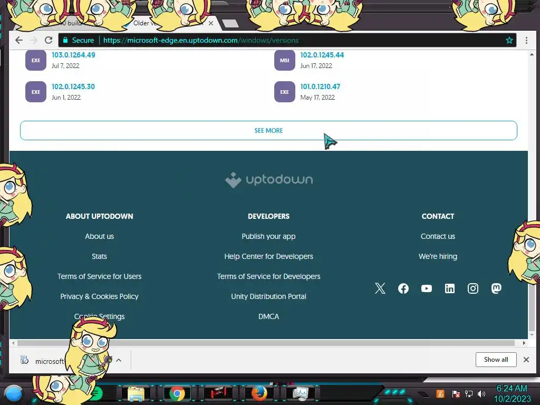
Task: Go back with the browser back arrow
Action: click(19, 40)
